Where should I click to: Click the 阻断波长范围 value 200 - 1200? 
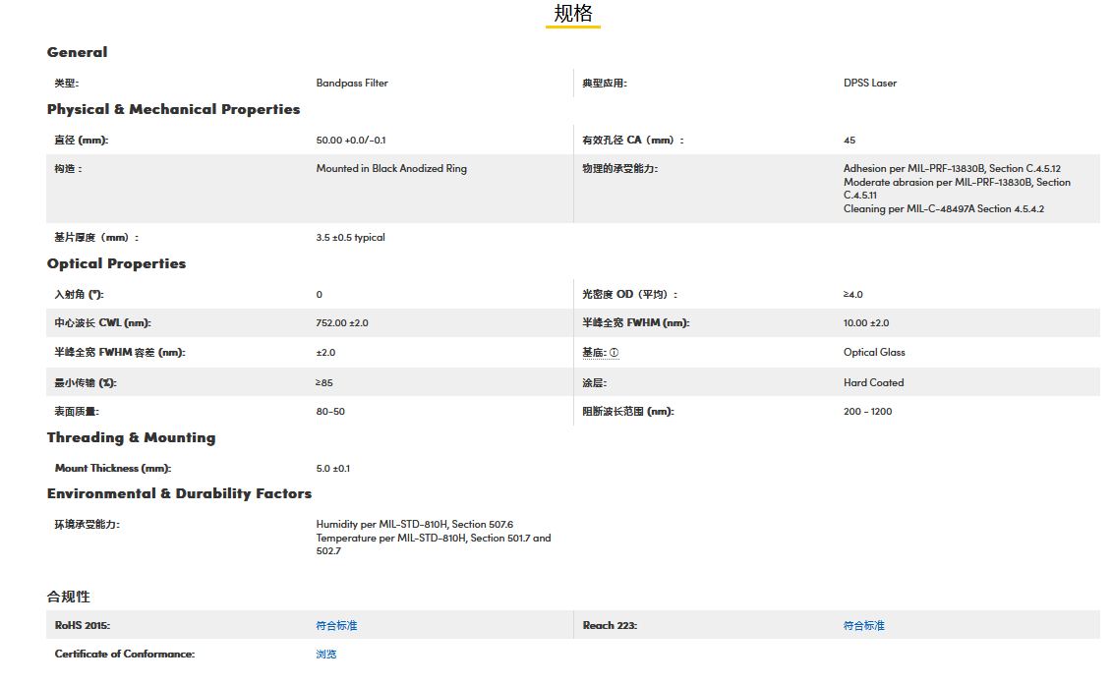tap(867, 411)
